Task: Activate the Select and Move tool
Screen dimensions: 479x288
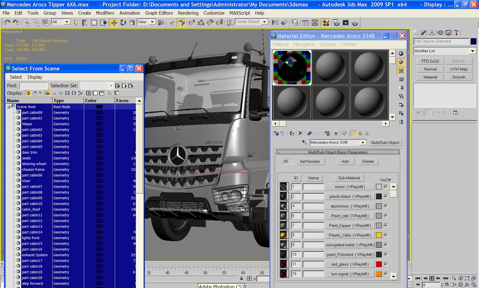Action: pyautogui.click(x=114, y=23)
